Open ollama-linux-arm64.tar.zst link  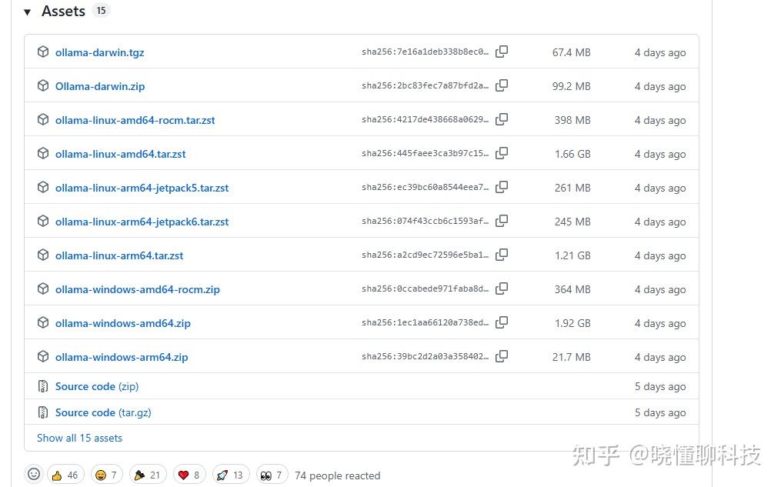point(119,255)
